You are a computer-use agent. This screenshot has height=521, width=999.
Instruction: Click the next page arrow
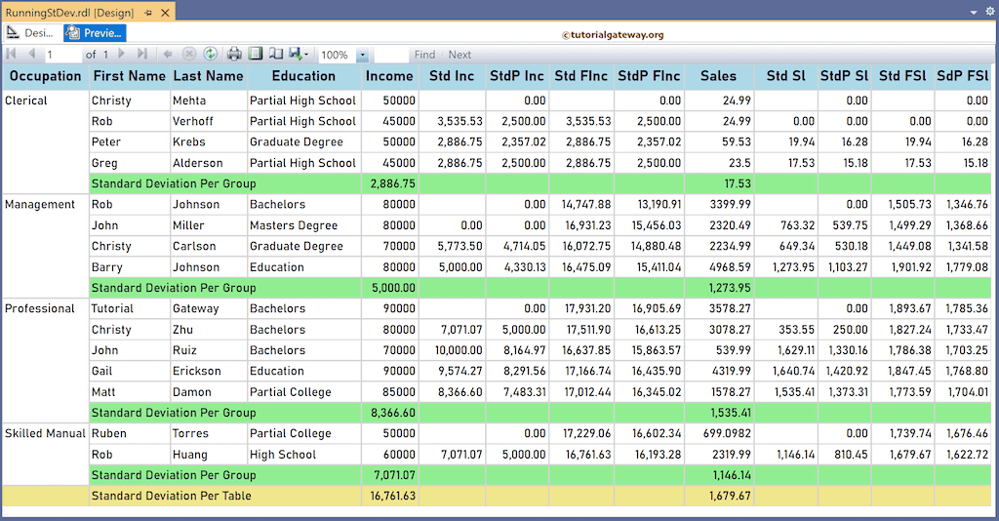[x=122, y=55]
